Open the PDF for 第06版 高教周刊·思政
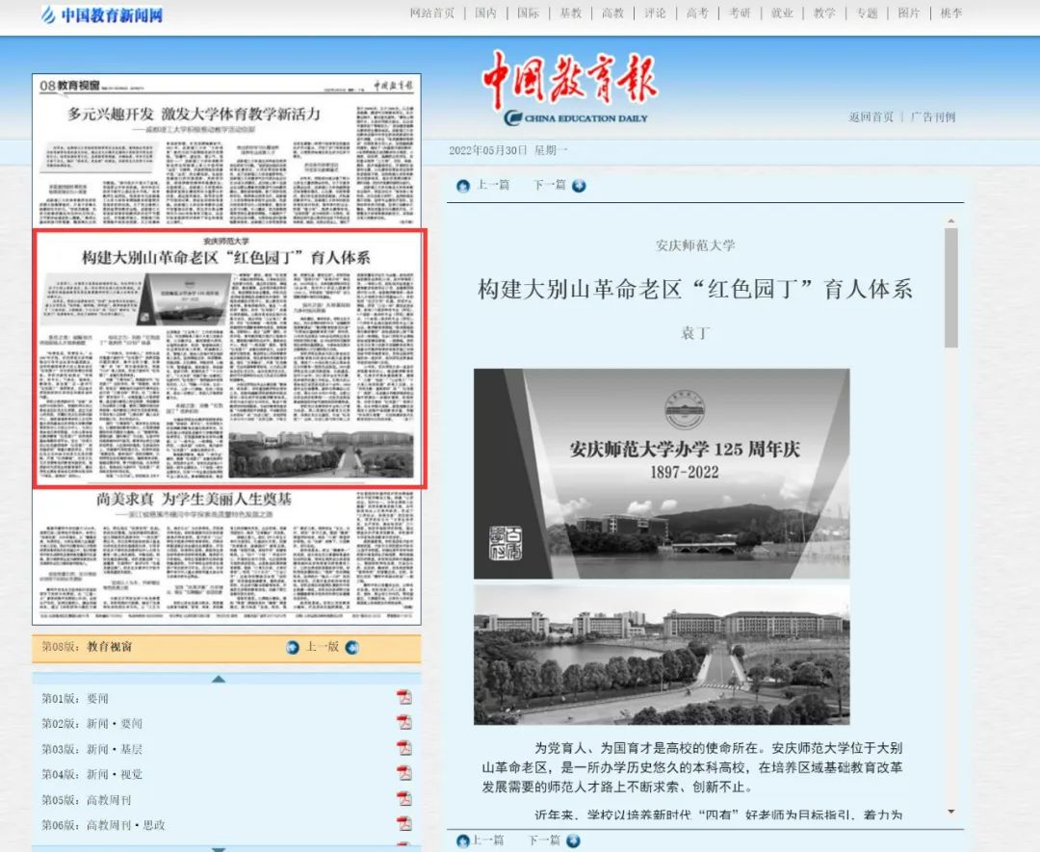1040x852 pixels. click(404, 824)
